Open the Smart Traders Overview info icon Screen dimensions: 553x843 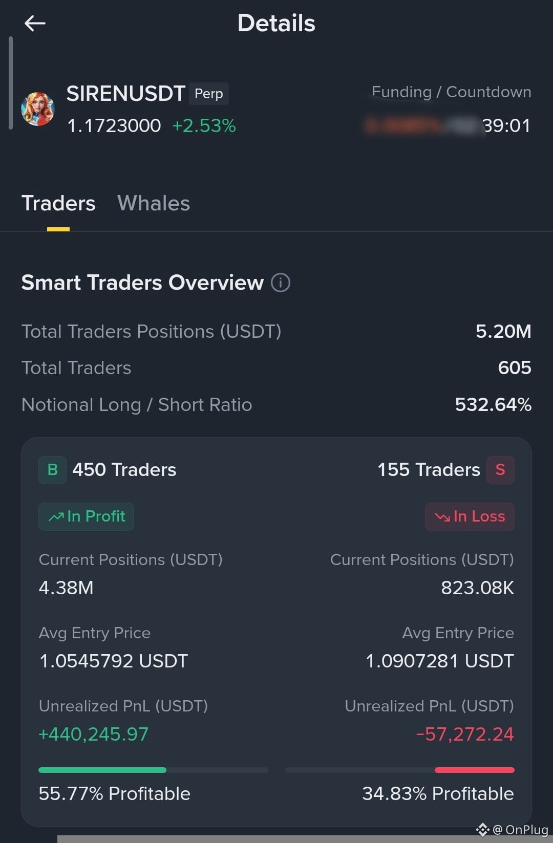(x=281, y=283)
